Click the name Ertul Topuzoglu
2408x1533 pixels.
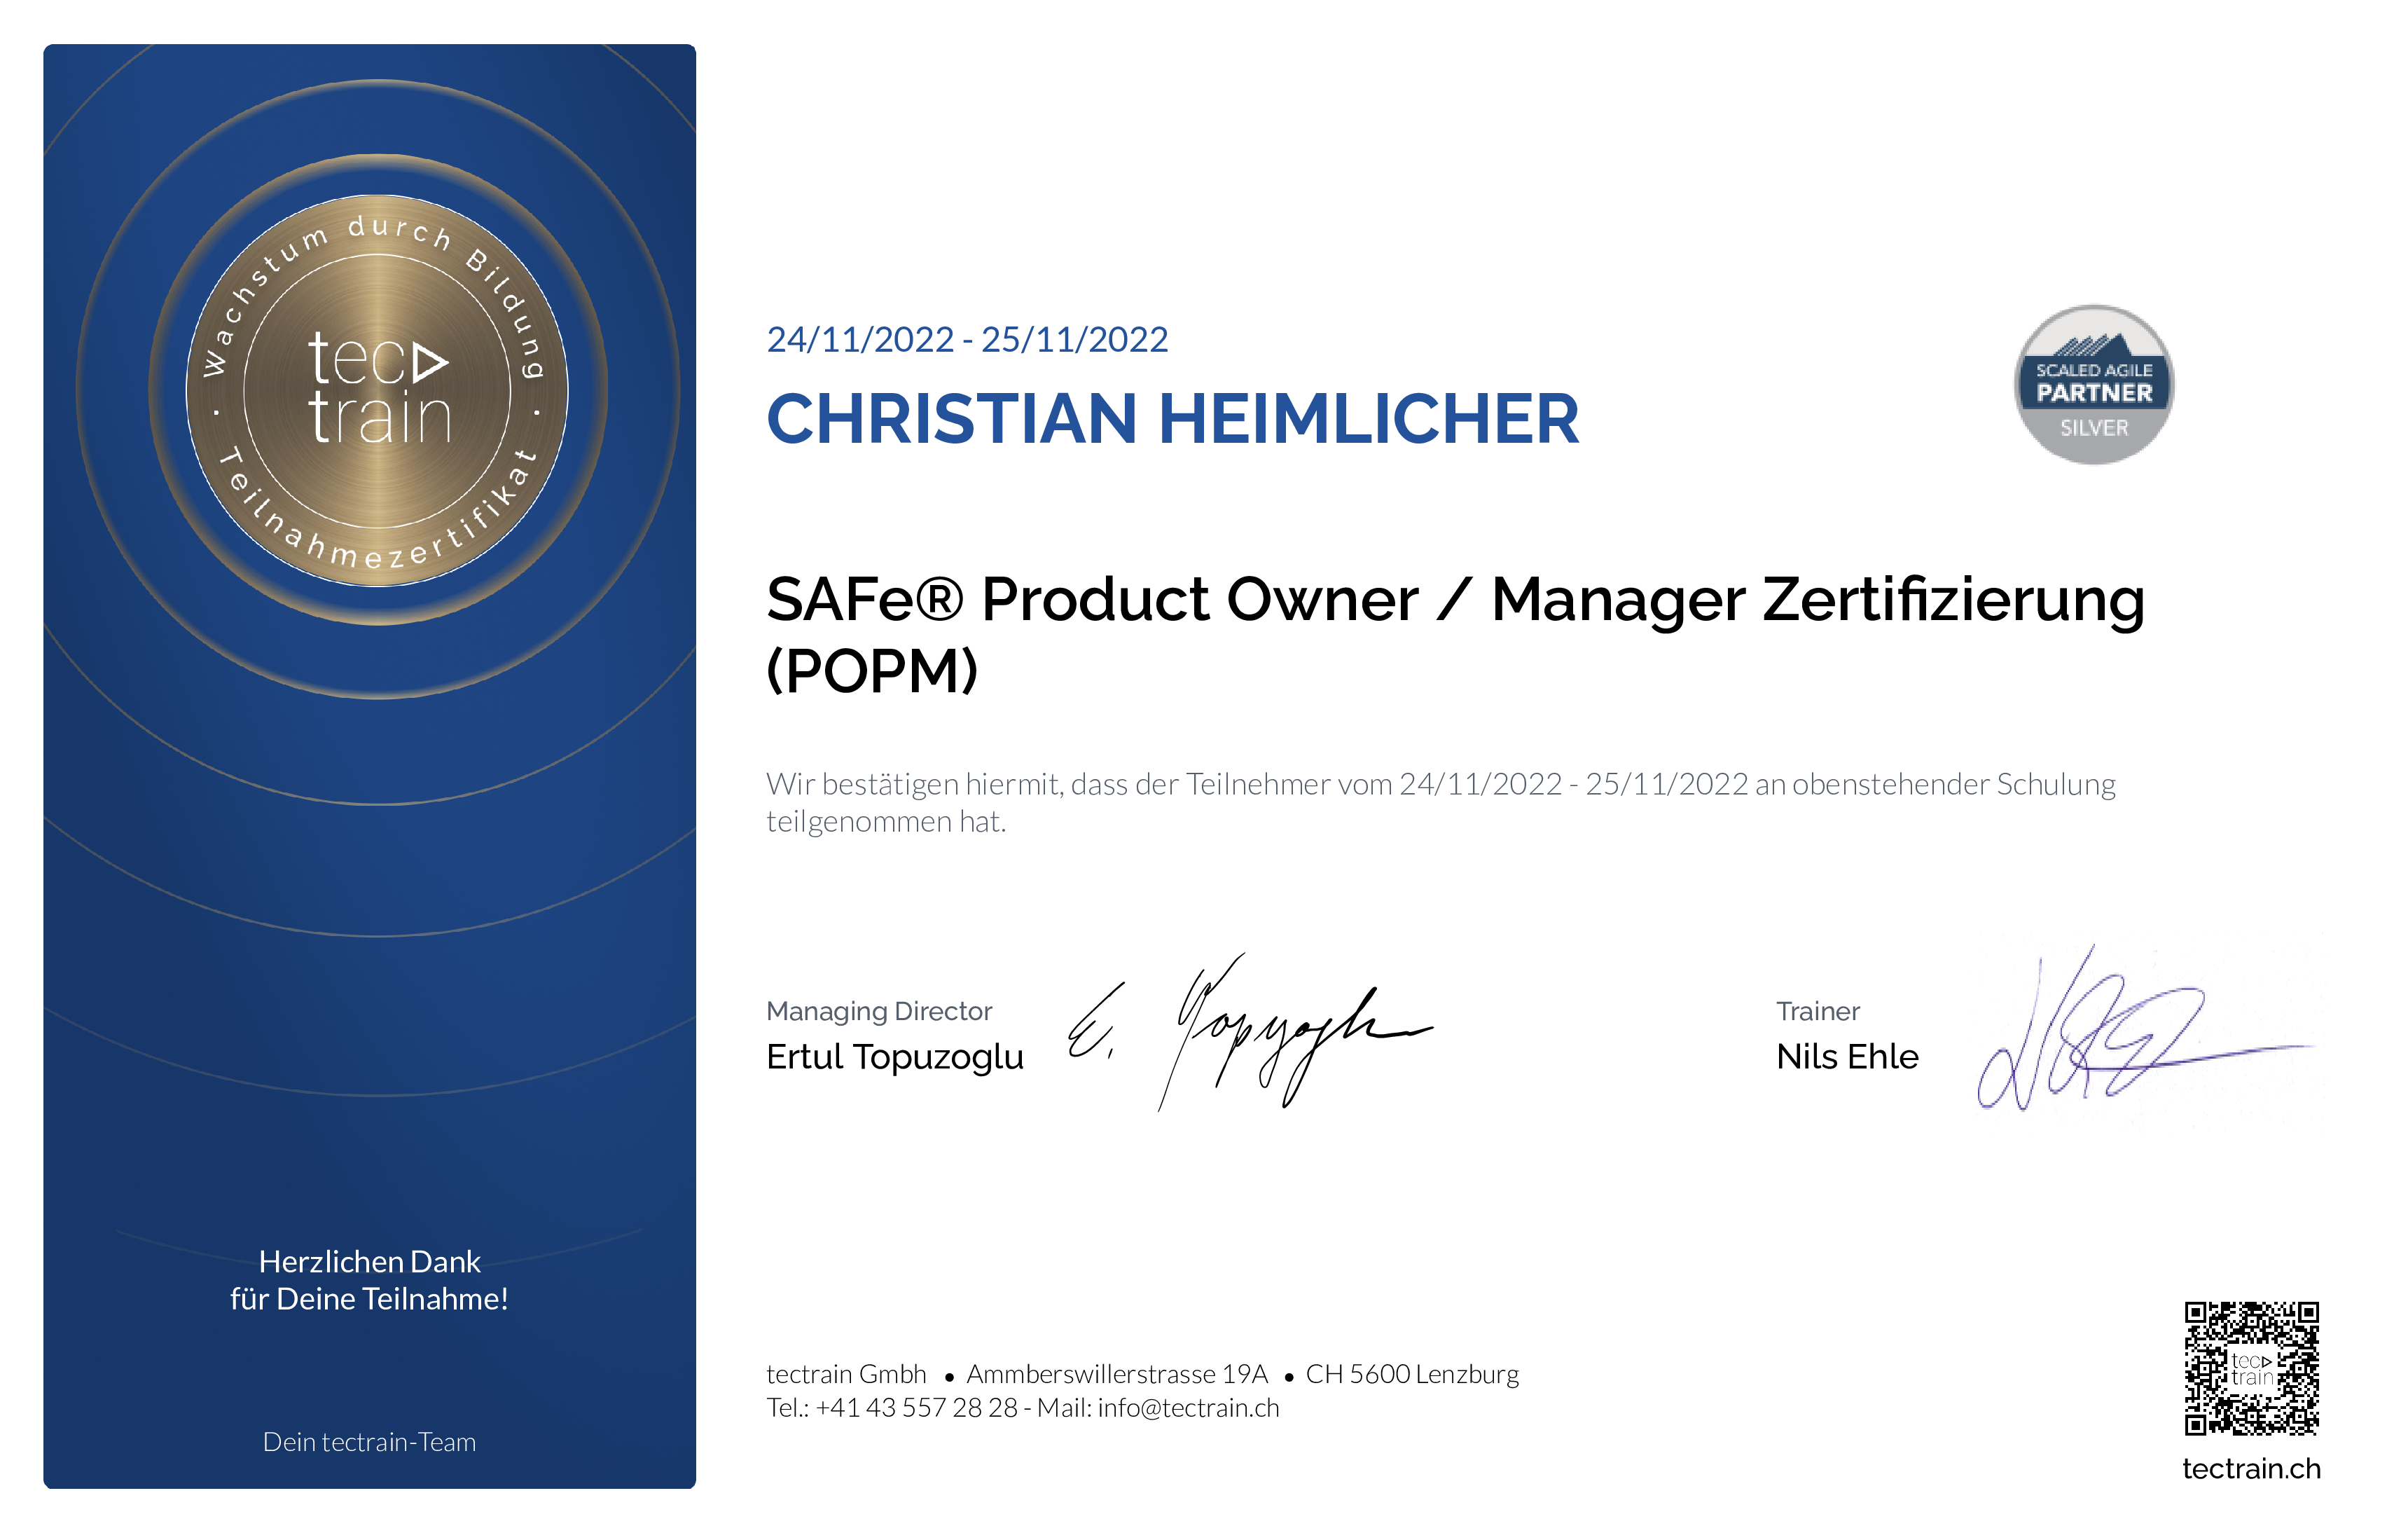pos(895,1057)
